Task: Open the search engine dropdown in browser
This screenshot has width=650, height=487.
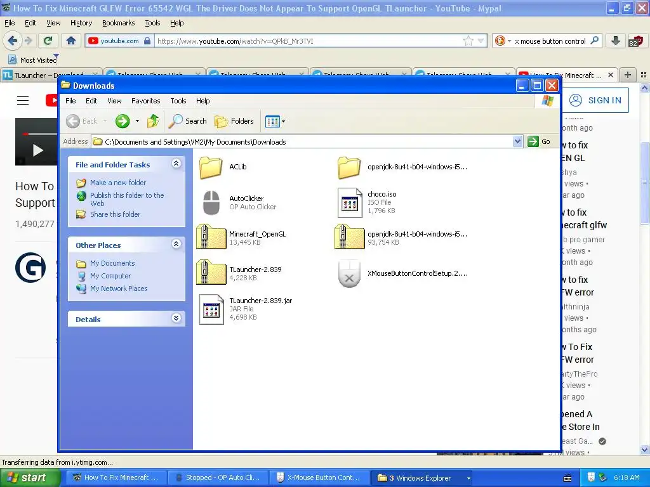Action: (x=510, y=41)
